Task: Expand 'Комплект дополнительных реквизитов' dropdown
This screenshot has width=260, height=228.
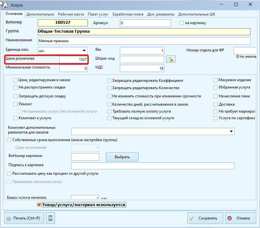Action: (153, 132)
